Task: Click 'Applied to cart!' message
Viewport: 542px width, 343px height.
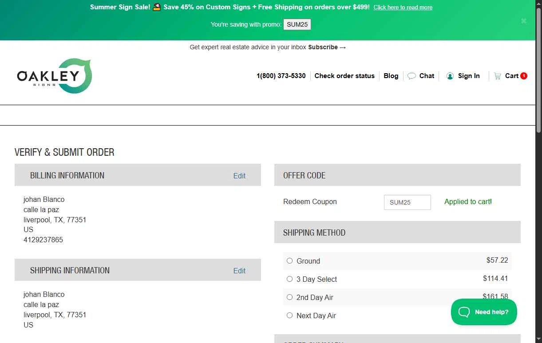Action: click(468, 201)
